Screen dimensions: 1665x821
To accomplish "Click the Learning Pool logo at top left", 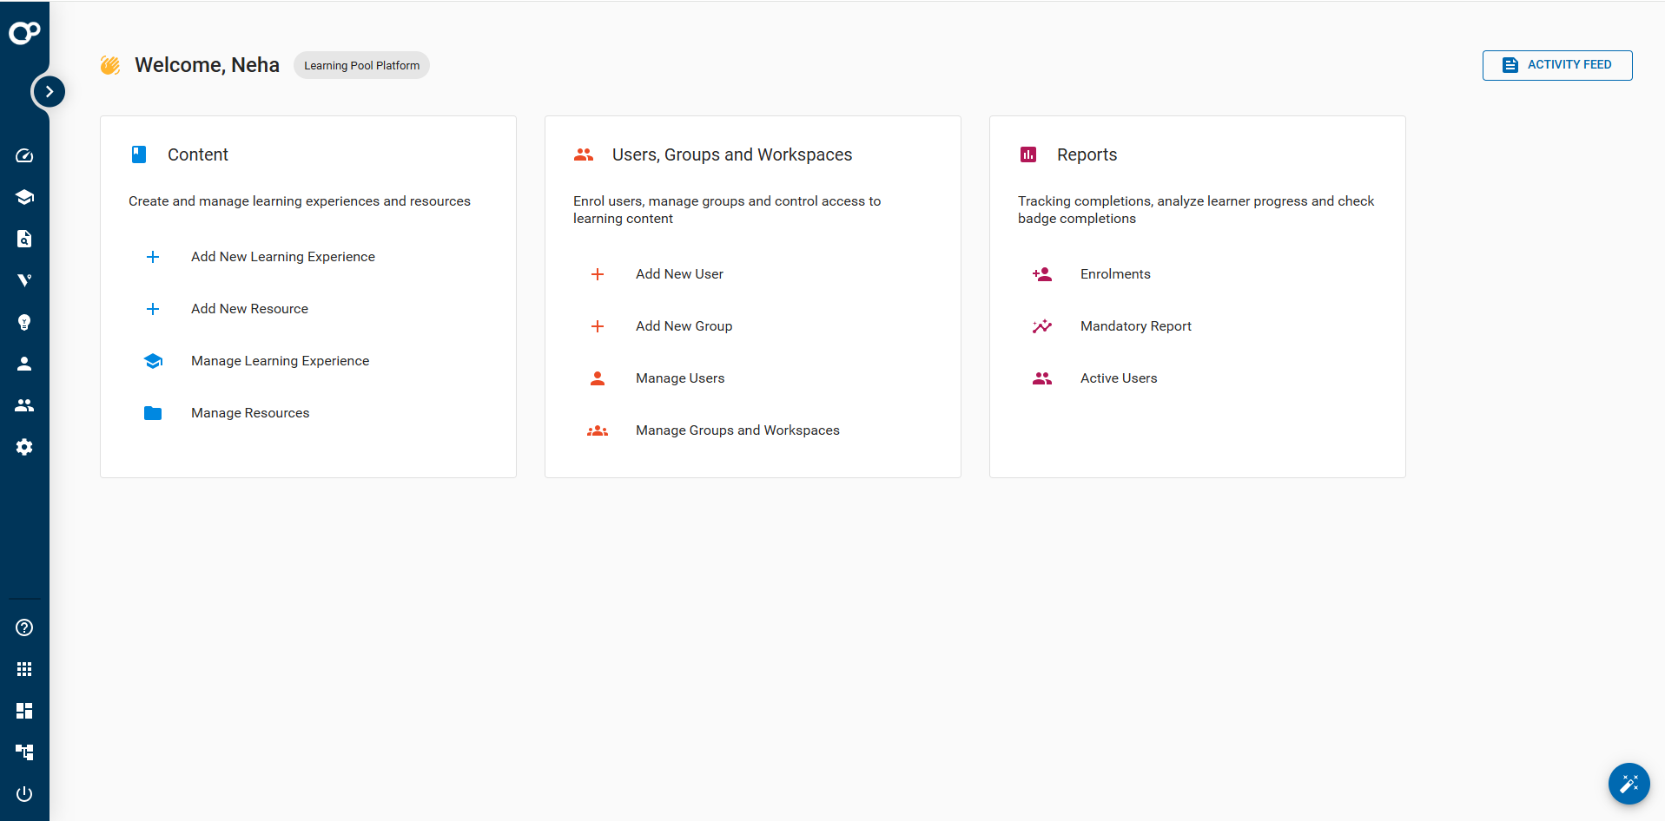I will click(x=24, y=32).
